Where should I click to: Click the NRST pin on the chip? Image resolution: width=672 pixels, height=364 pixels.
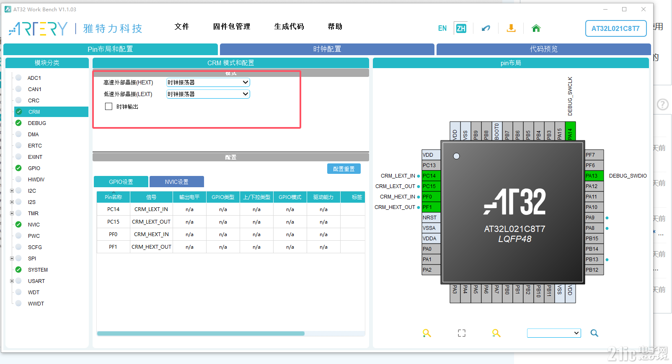(x=431, y=218)
